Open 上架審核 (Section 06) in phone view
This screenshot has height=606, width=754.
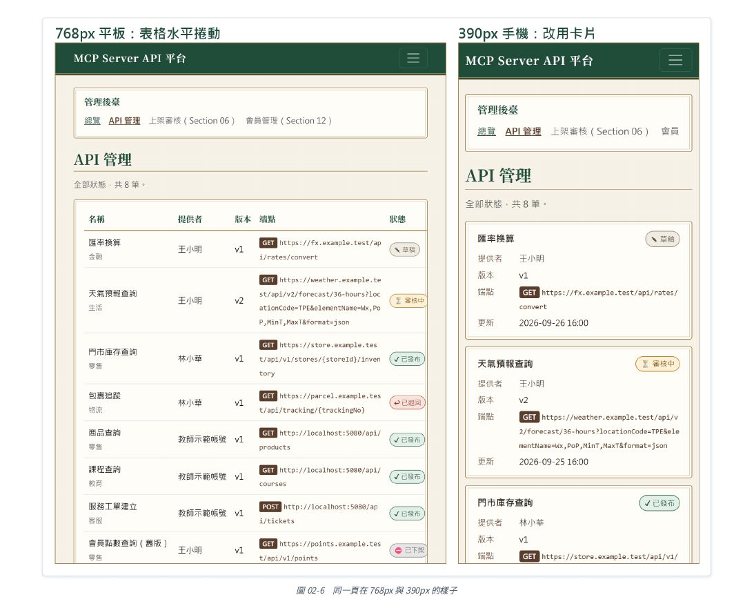click(x=599, y=131)
